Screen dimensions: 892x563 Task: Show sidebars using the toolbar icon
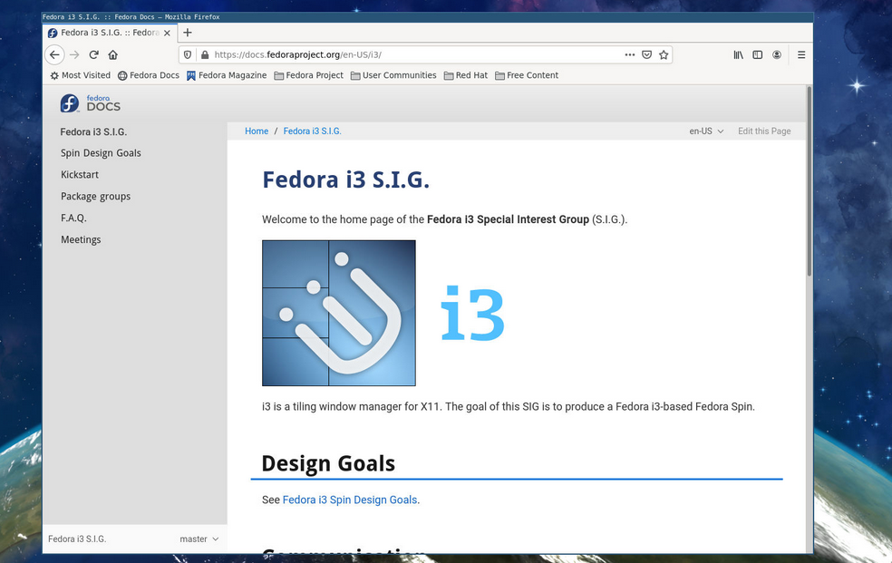[x=758, y=54]
